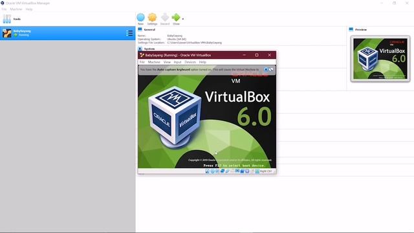The width and height of the screenshot is (414, 233).
Task: Select the BabySayang VM in the list
Action: pos(67,33)
